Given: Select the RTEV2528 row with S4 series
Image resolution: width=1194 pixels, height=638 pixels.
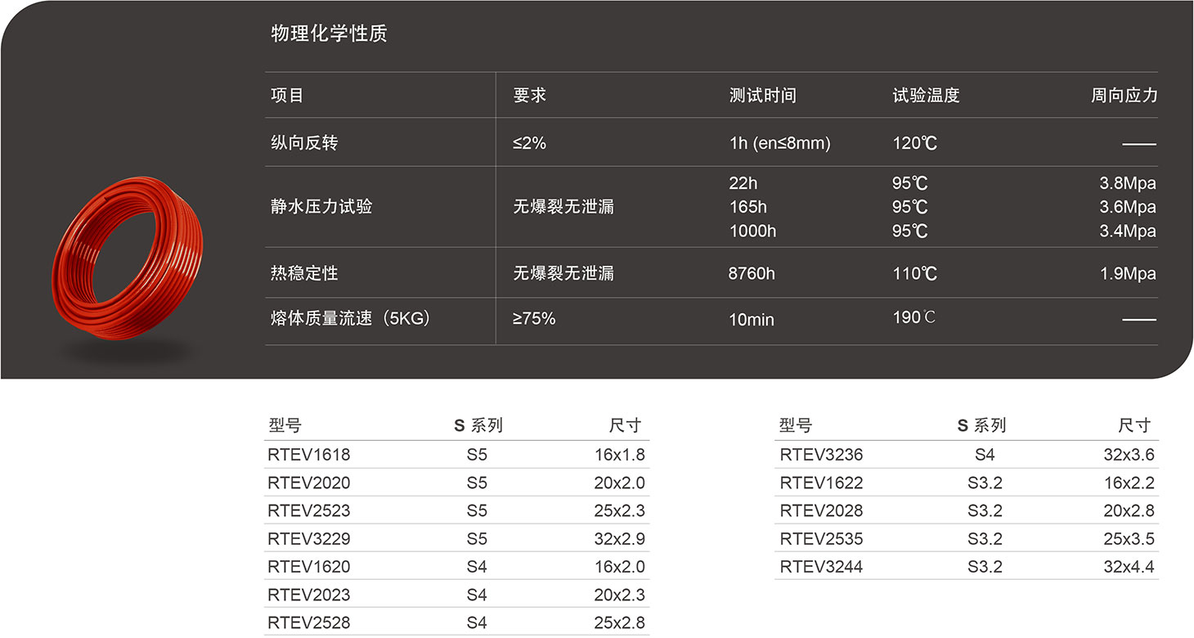Looking at the screenshot, I should [x=308, y=622].
